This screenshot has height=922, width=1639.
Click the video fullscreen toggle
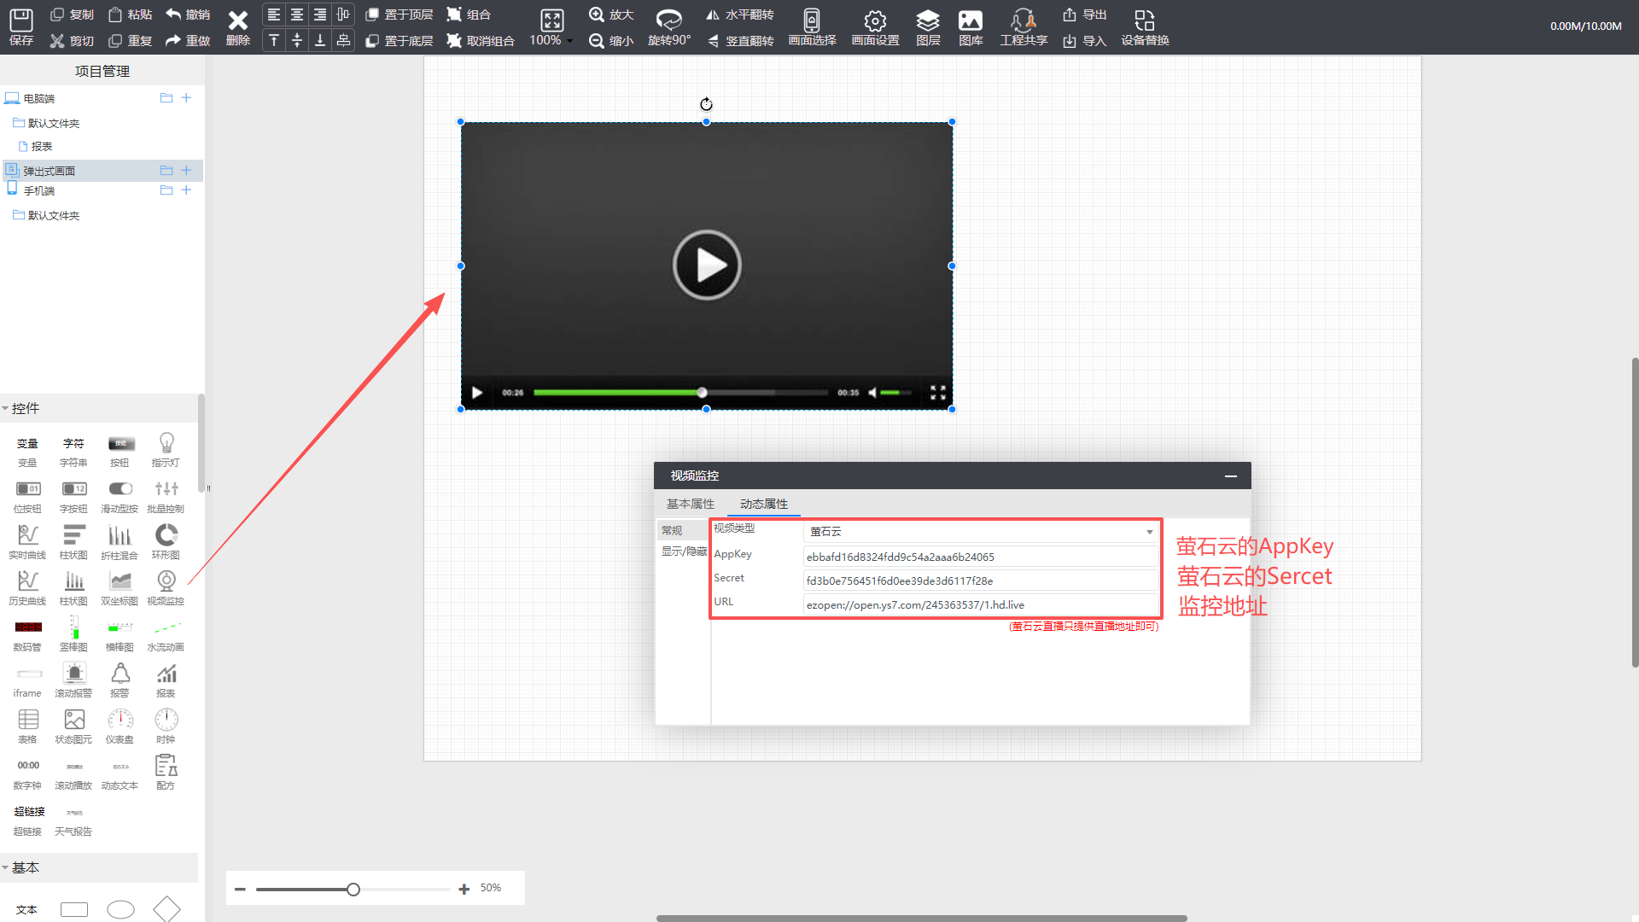tap(937, 393)
